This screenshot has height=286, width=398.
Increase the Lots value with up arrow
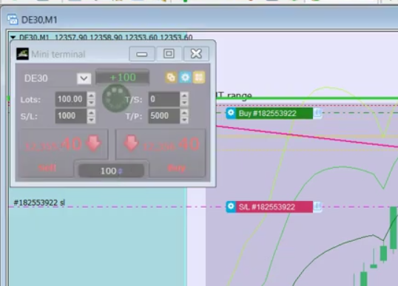click(x=92, y=95)
